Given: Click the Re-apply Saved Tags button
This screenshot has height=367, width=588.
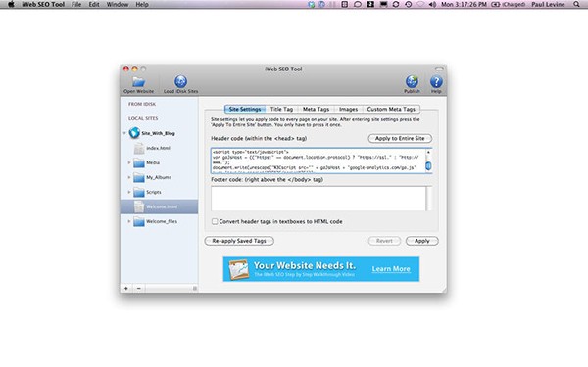Looking at the screenshot, I should 239,241.
